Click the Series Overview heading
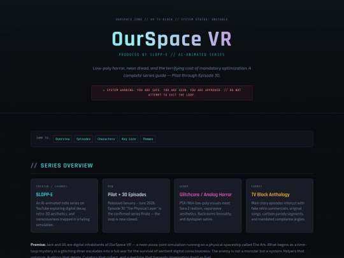 click(62, 166)
